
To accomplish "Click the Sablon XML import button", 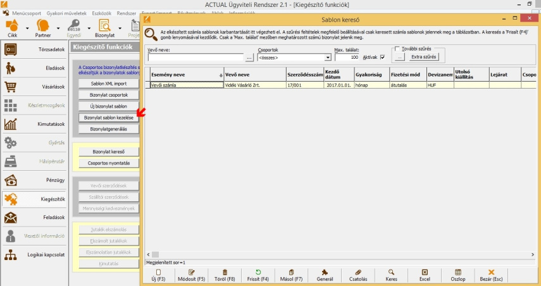I will 108,83.
